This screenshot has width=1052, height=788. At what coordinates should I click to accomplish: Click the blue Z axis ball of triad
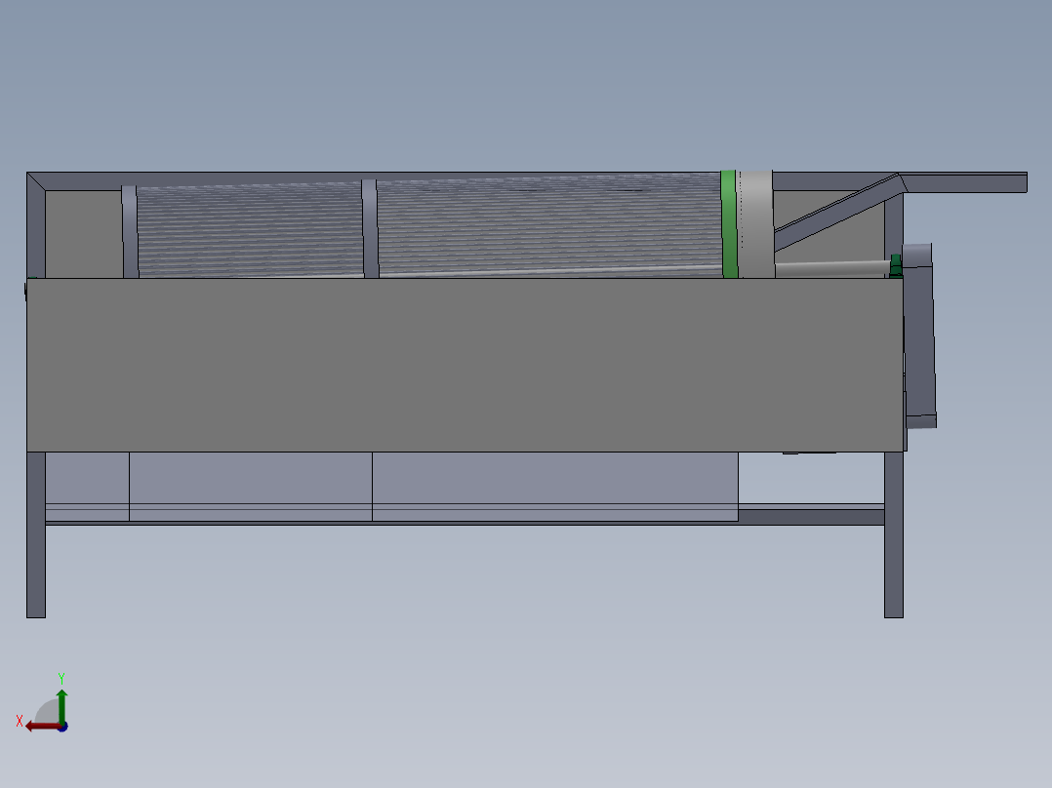(x=63, y=727)
